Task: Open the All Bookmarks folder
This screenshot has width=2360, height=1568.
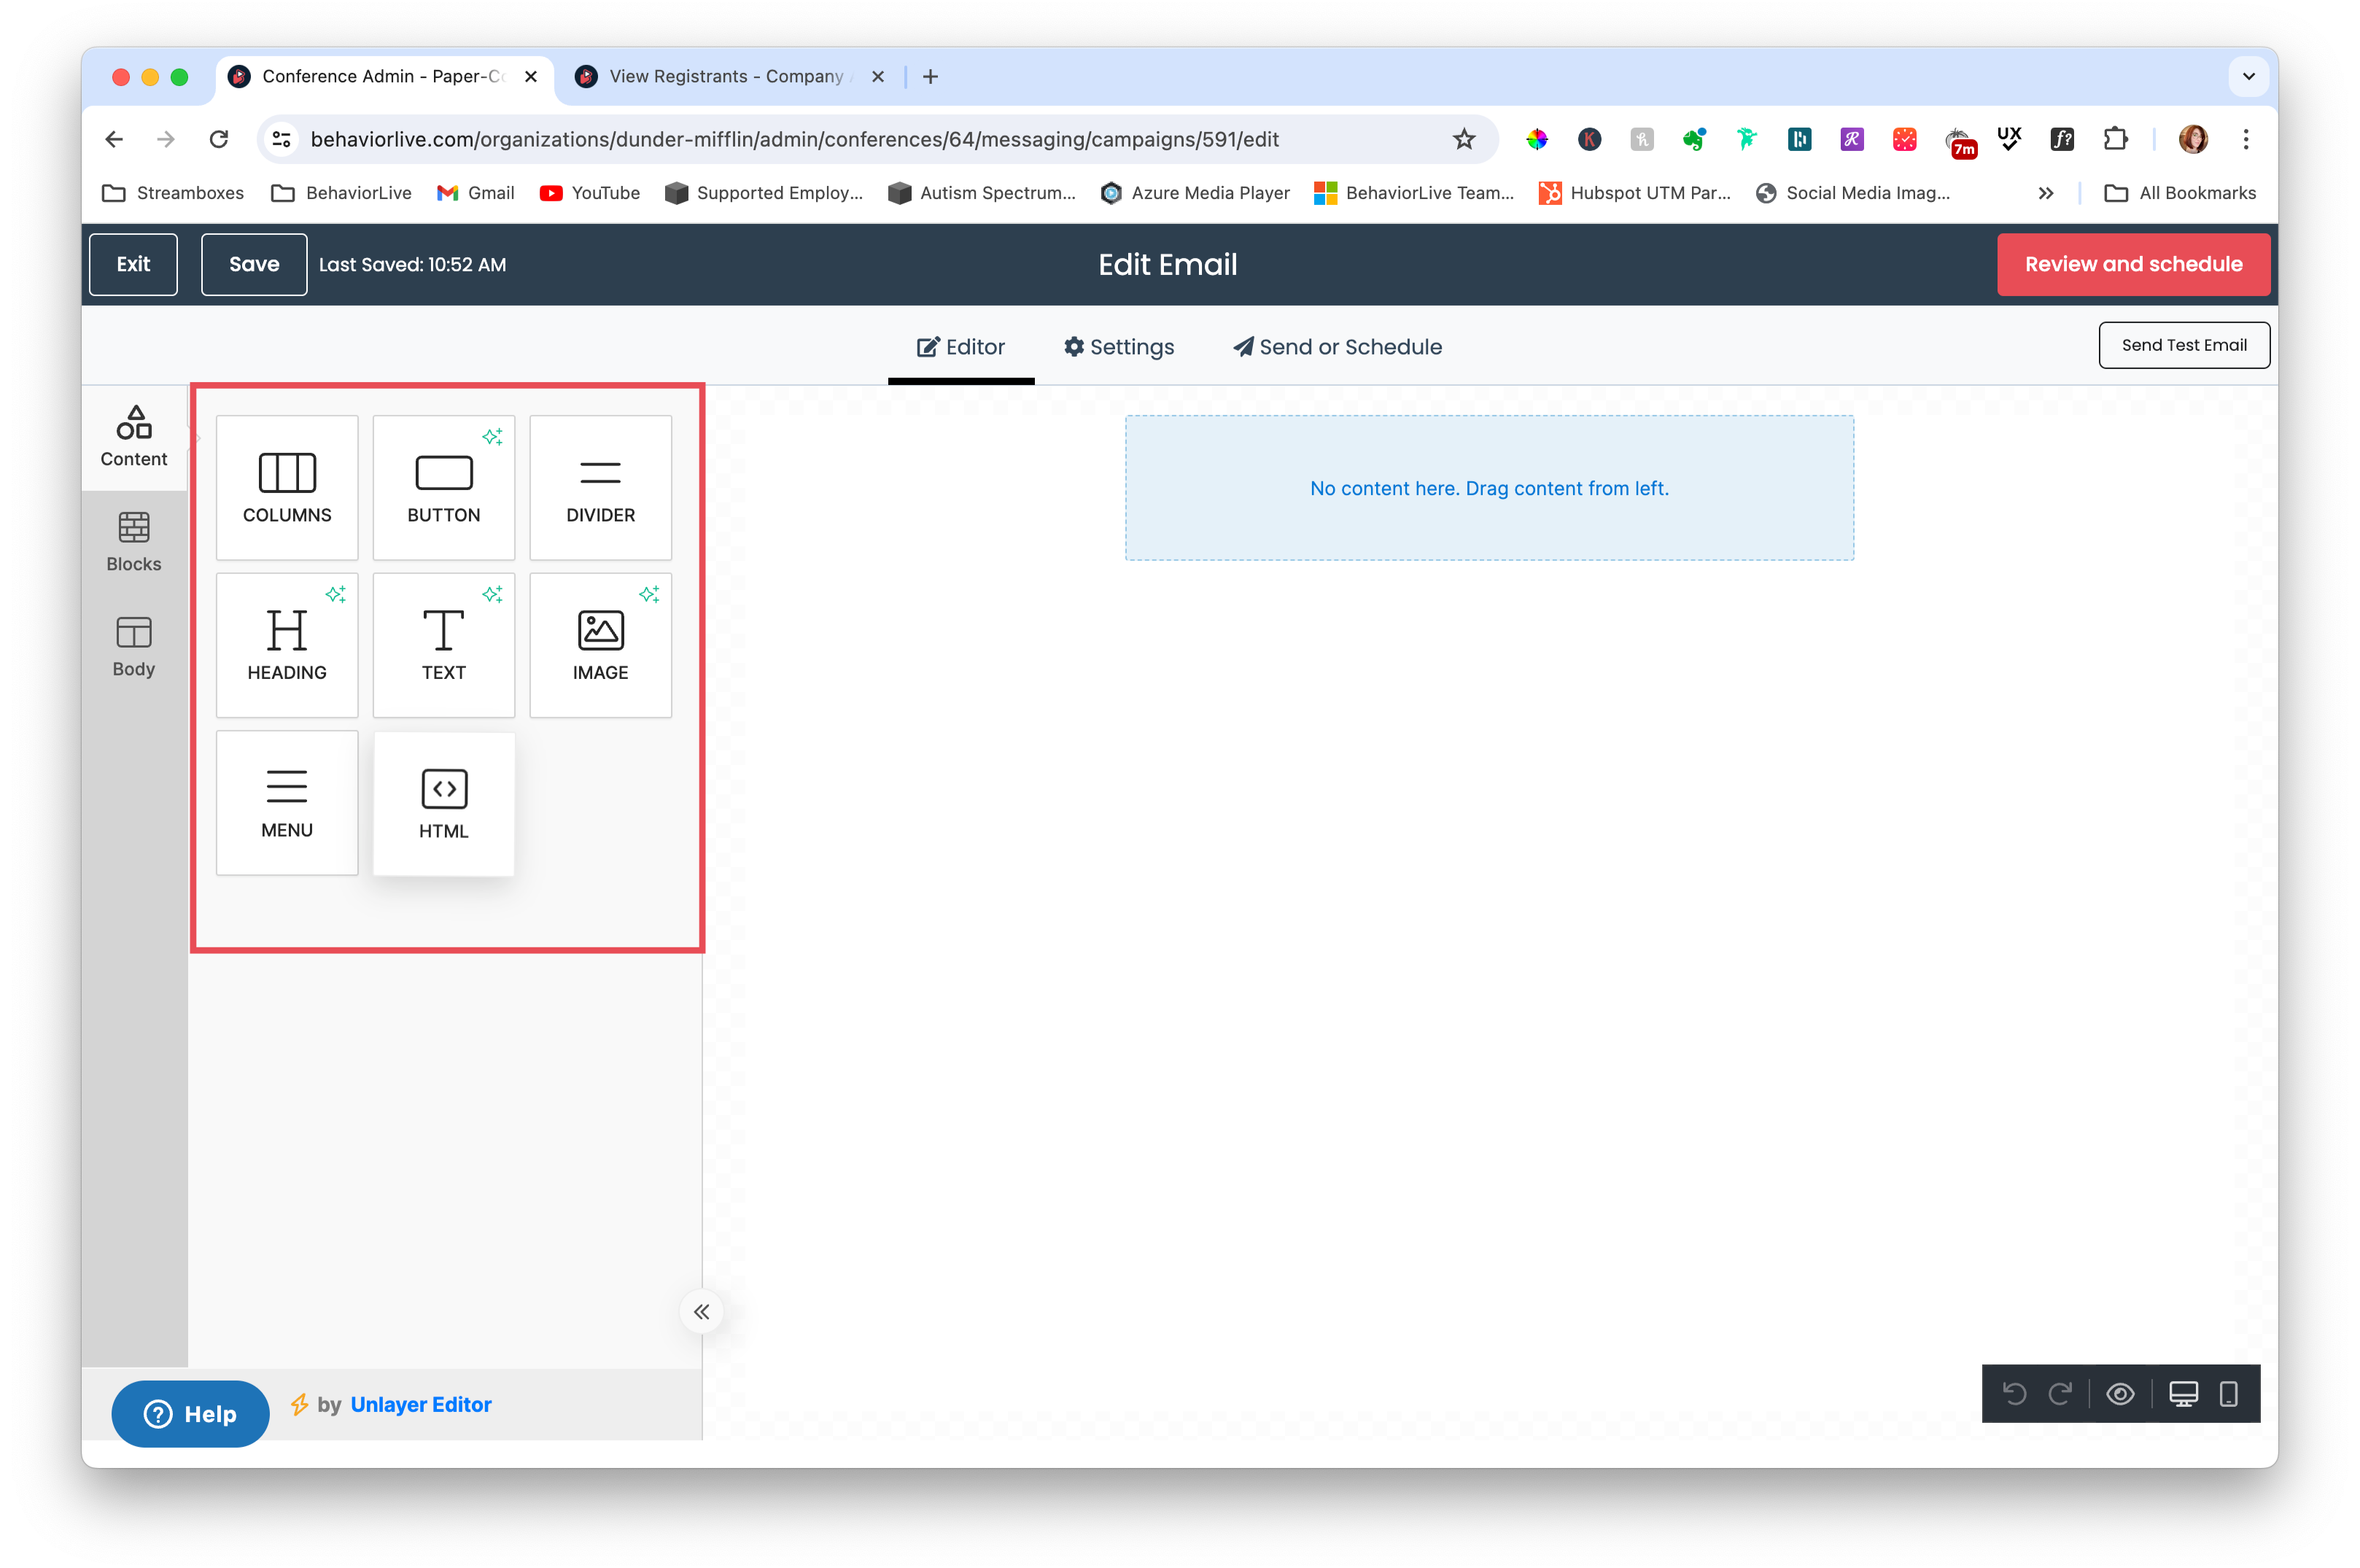Action: [x=2180, y=193]
